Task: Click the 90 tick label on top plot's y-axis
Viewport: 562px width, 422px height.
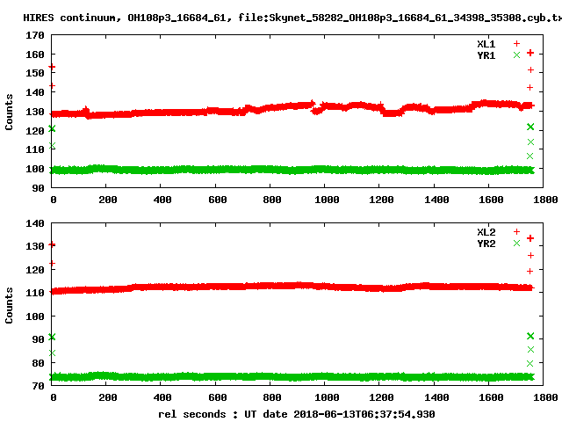Action: coord(38,188)
